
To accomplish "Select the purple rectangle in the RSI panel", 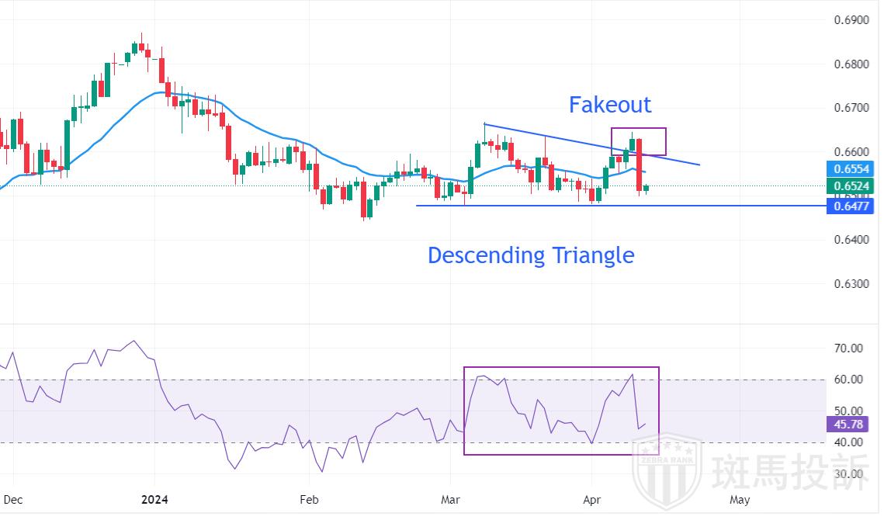I will (x=561, y=368).
